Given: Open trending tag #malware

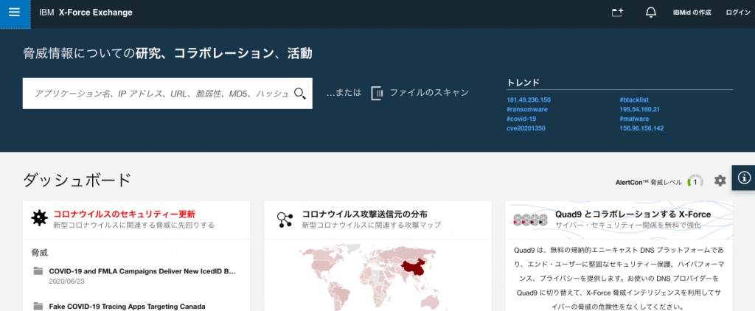Looking at the screenshot, I should pos(634,119).
